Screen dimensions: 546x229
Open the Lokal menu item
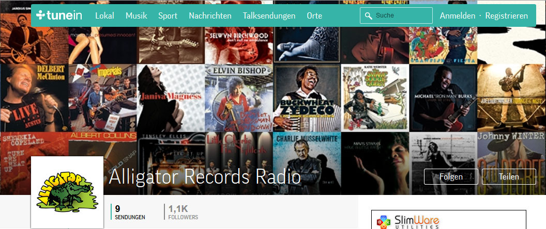click(104, 15)
